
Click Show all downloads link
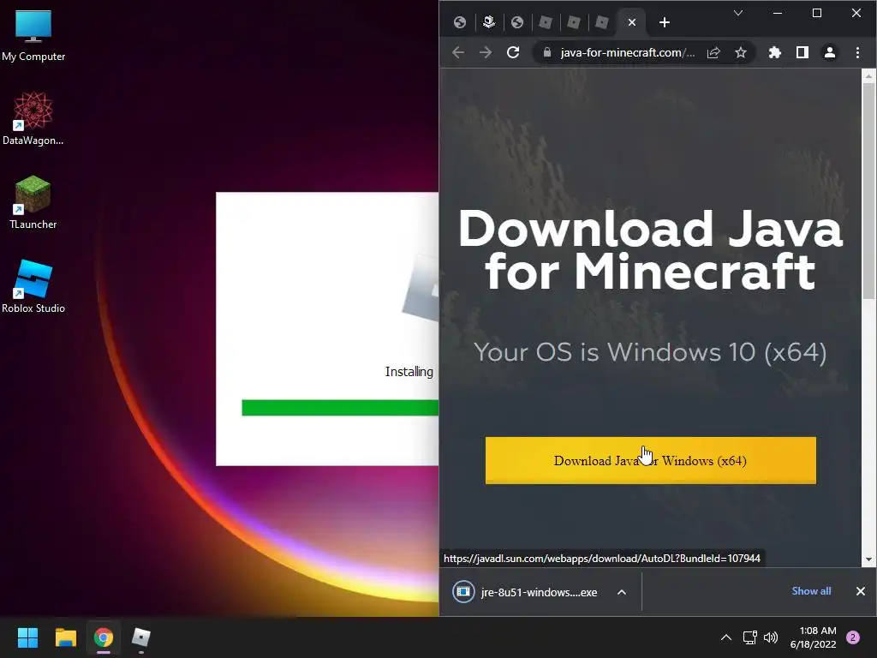pyautogui.click(x=811, y=591)
